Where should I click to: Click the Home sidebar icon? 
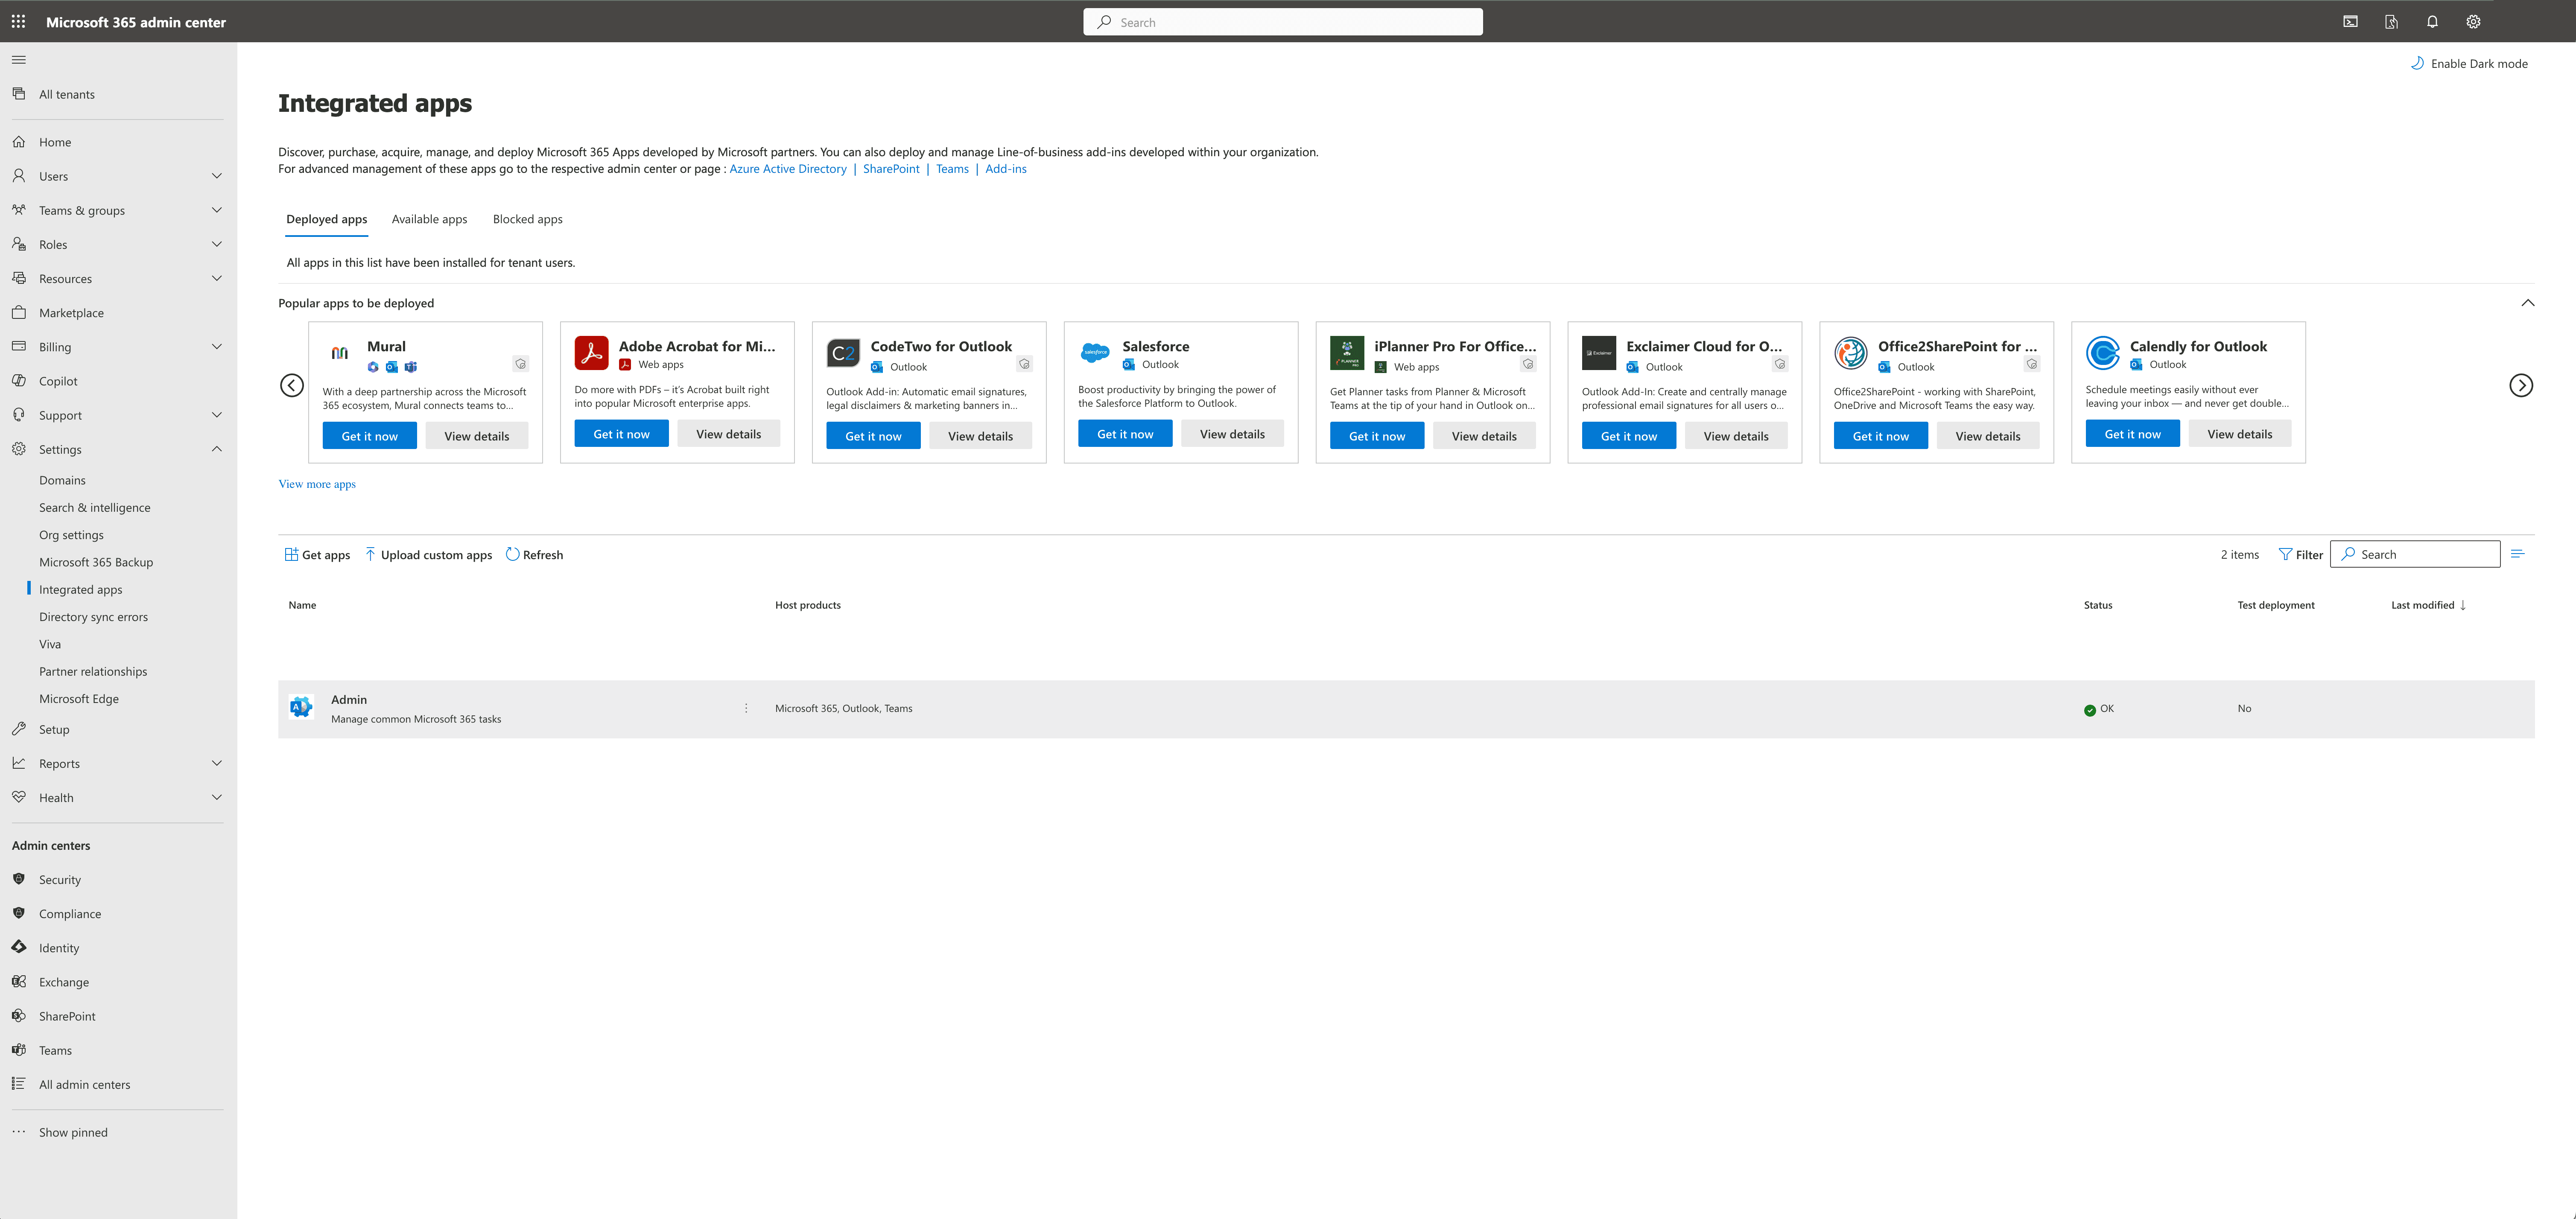point(19,142)
